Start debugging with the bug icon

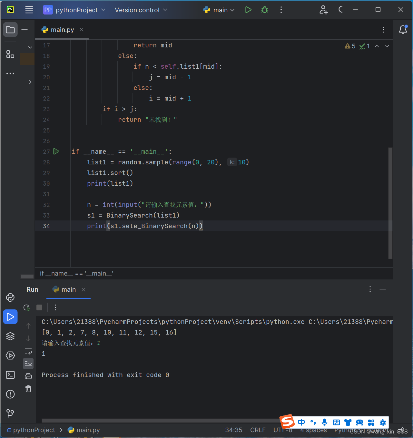tap(264, 10)
